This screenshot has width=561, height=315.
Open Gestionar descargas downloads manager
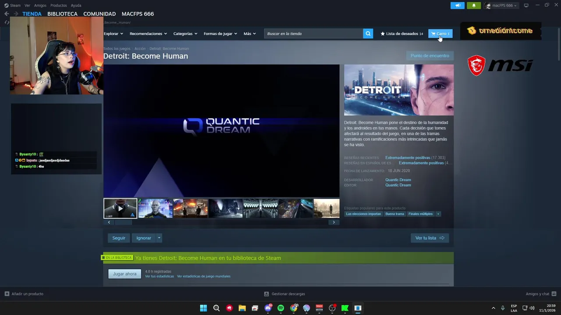coord(284,294)
